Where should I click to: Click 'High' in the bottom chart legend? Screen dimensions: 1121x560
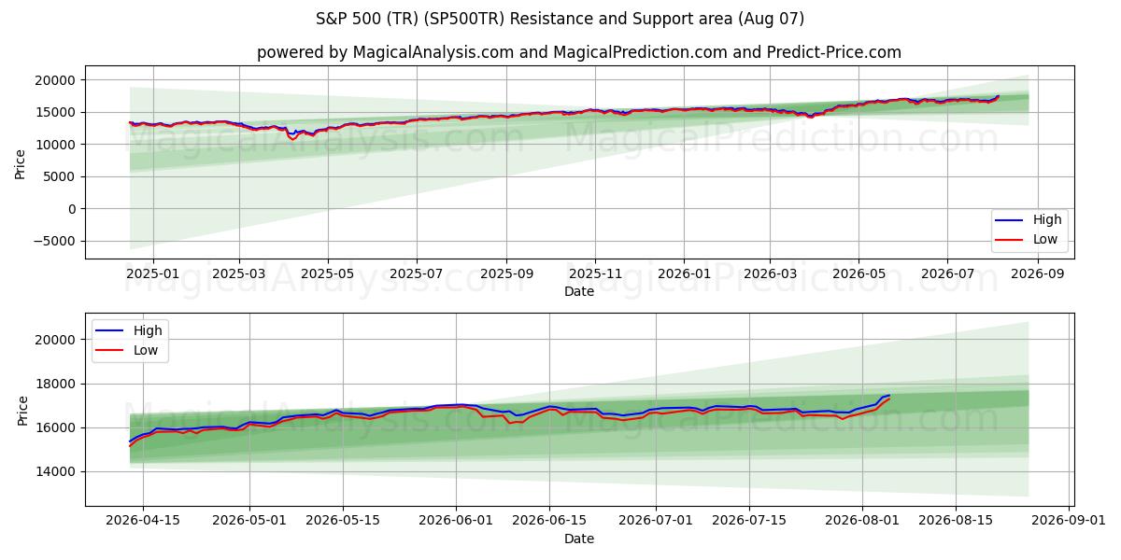(x=148, y=330)
